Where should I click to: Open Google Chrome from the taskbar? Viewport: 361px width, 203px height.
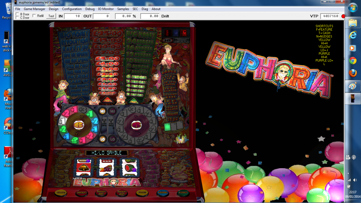click(353, 60)
